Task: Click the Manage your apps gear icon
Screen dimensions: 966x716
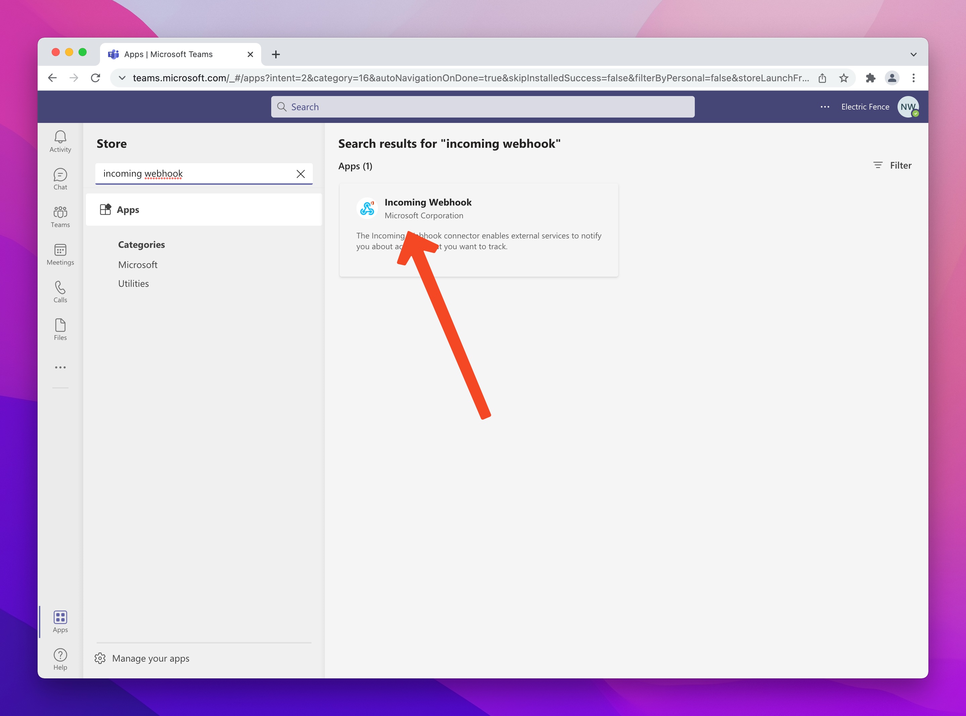Action: (x=100, y=658)
